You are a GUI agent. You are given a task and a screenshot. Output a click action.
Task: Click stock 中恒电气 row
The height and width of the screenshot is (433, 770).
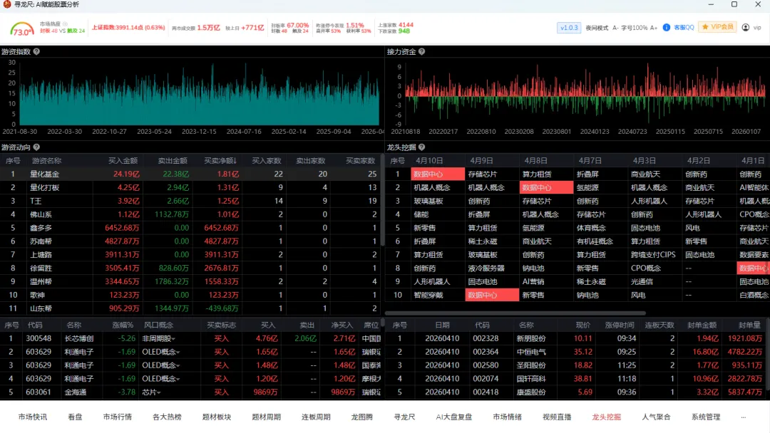(575, 352)
